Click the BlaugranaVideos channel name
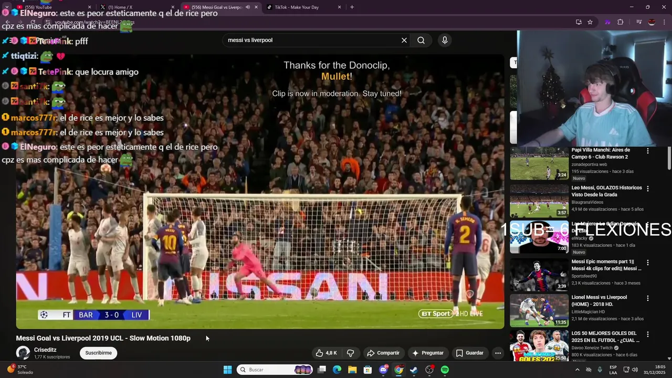Image resolution: width=672 pixels, height=378 pixels. point(587,202)
